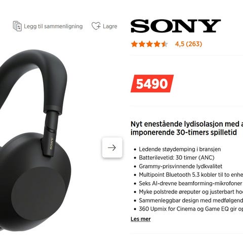This screenshot has height=243, width=243.
Task: Click the gold Sony logo on headphone arm
Action: pyautogui.click(x=52, y=143)
